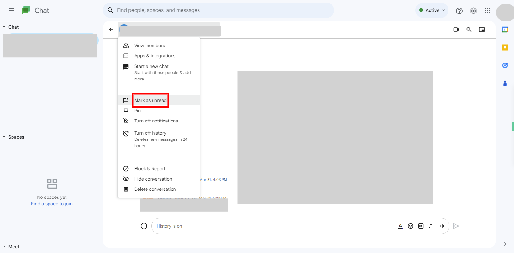This screenshot has height=253, width=514.
Task: Open the emoji picker
Action: pos(411,226)
